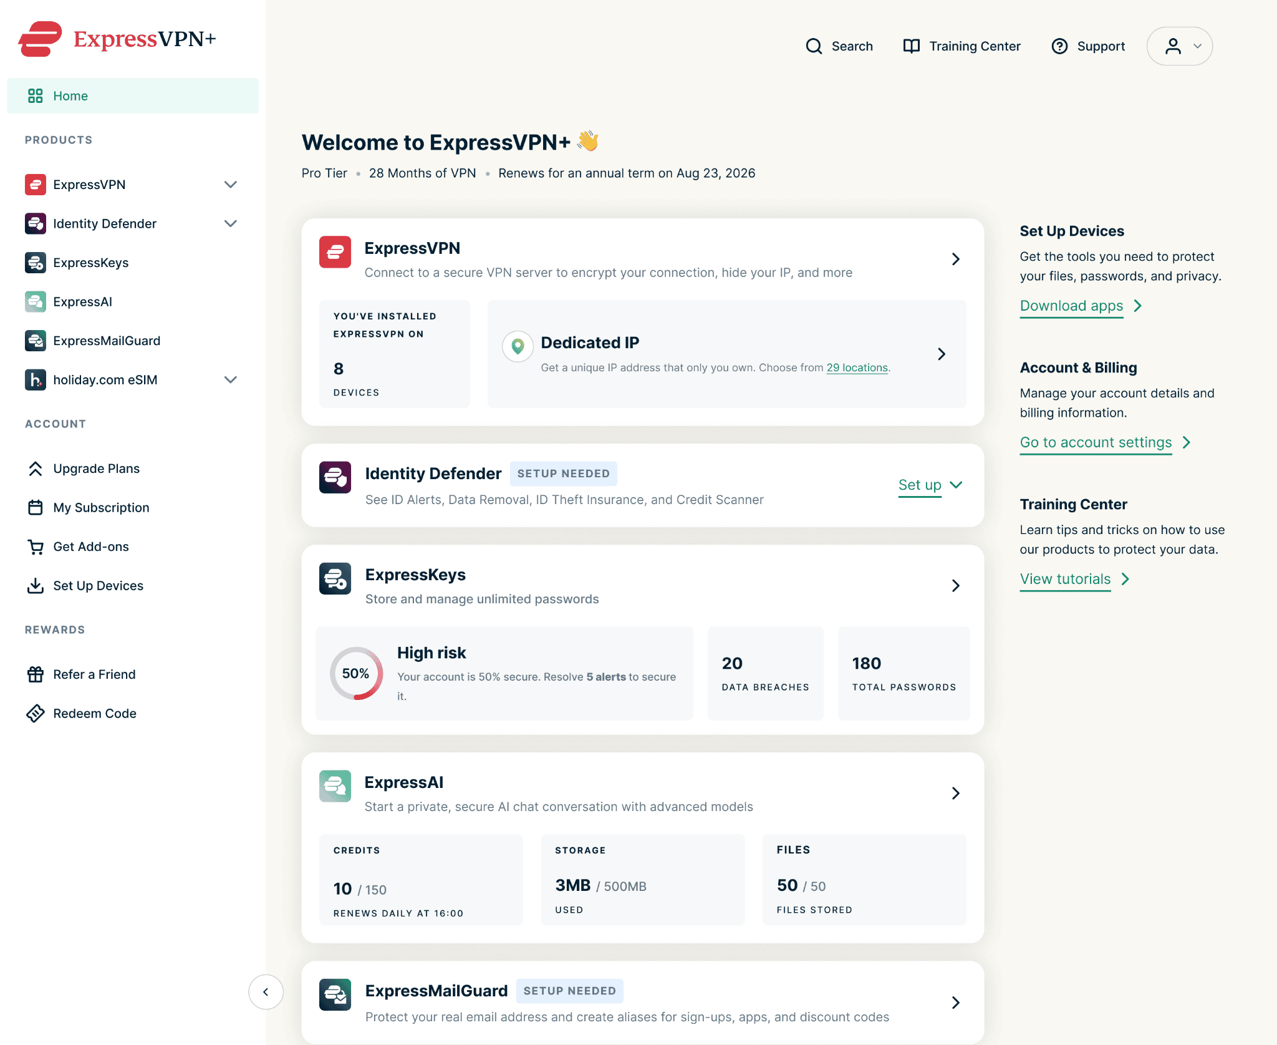Viewport: 1277px width, 1045px height.
Task: Click the Home grid icon in sidebar
Action: tap(36, 95)
